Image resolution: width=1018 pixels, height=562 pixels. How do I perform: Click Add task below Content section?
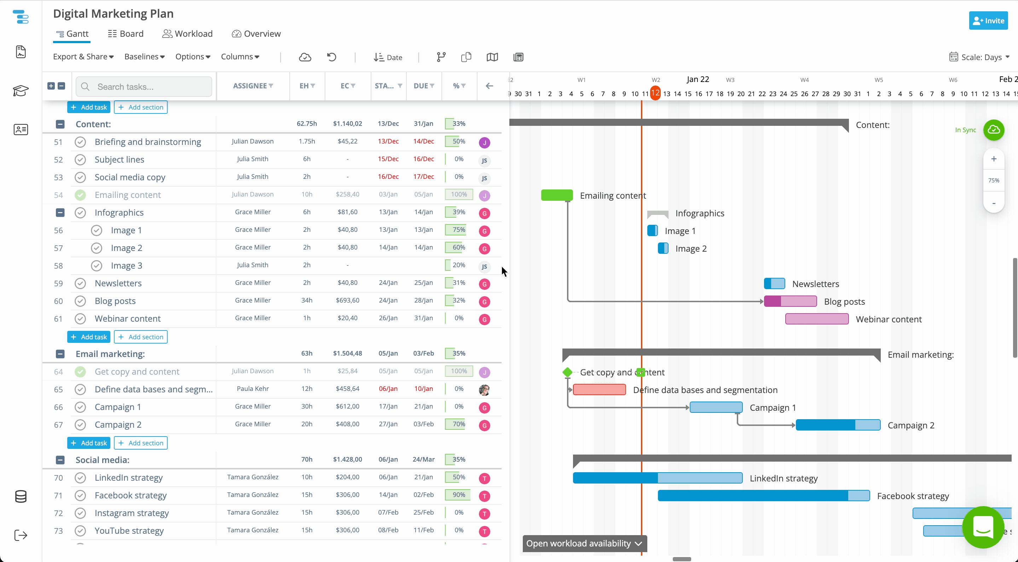coord(88,337)
